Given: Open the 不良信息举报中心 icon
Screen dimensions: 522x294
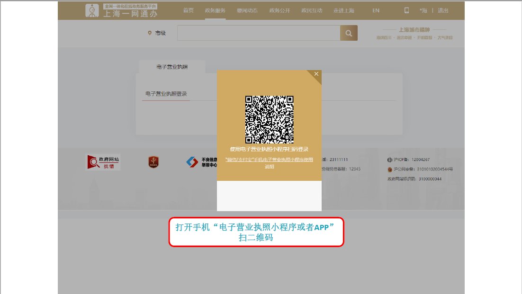Looking at the screenshot, I should click(192, 162).
